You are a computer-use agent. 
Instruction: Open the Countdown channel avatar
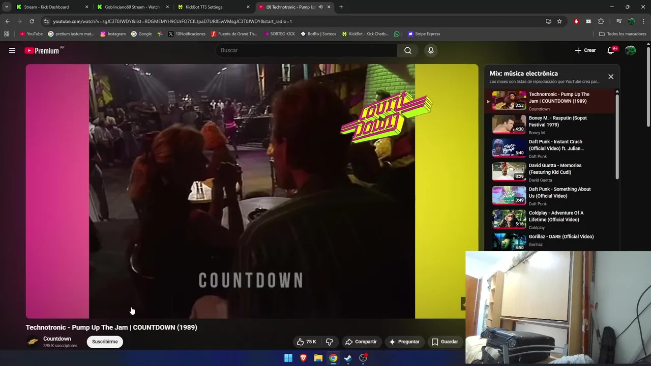pos(33,342)
